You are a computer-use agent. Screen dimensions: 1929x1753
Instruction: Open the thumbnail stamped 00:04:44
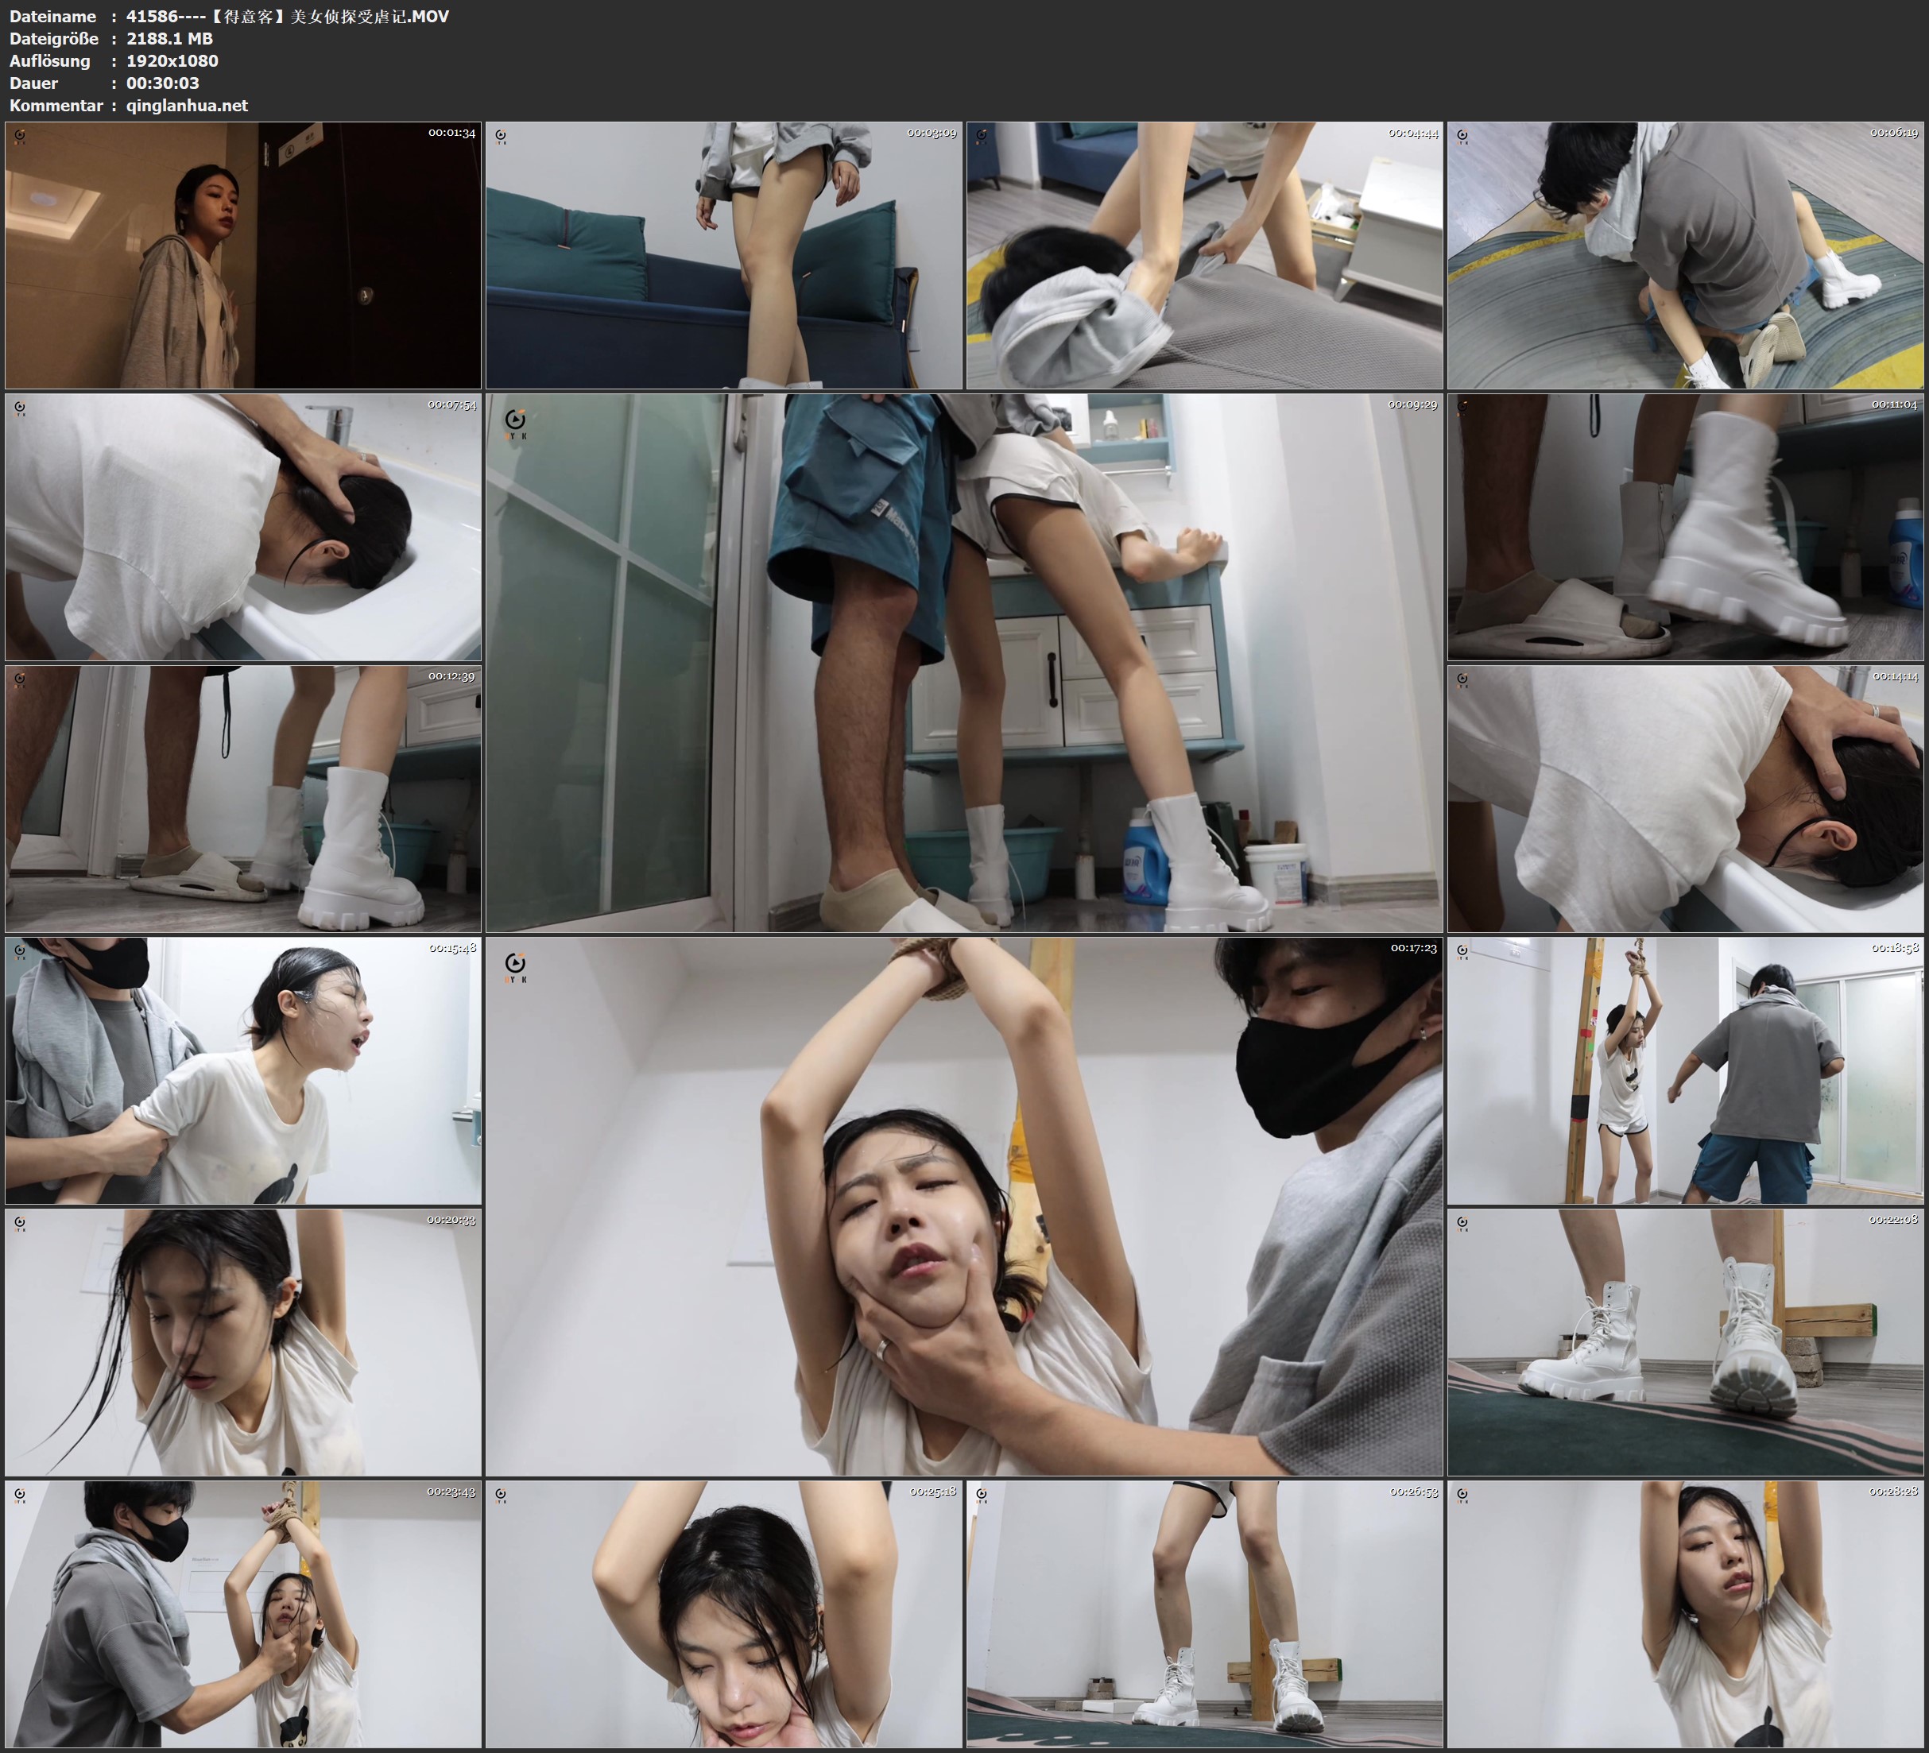pos(1205,254)
